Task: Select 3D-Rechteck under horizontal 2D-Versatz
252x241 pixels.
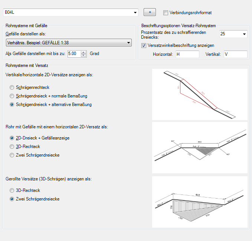Action: (12, 147)
